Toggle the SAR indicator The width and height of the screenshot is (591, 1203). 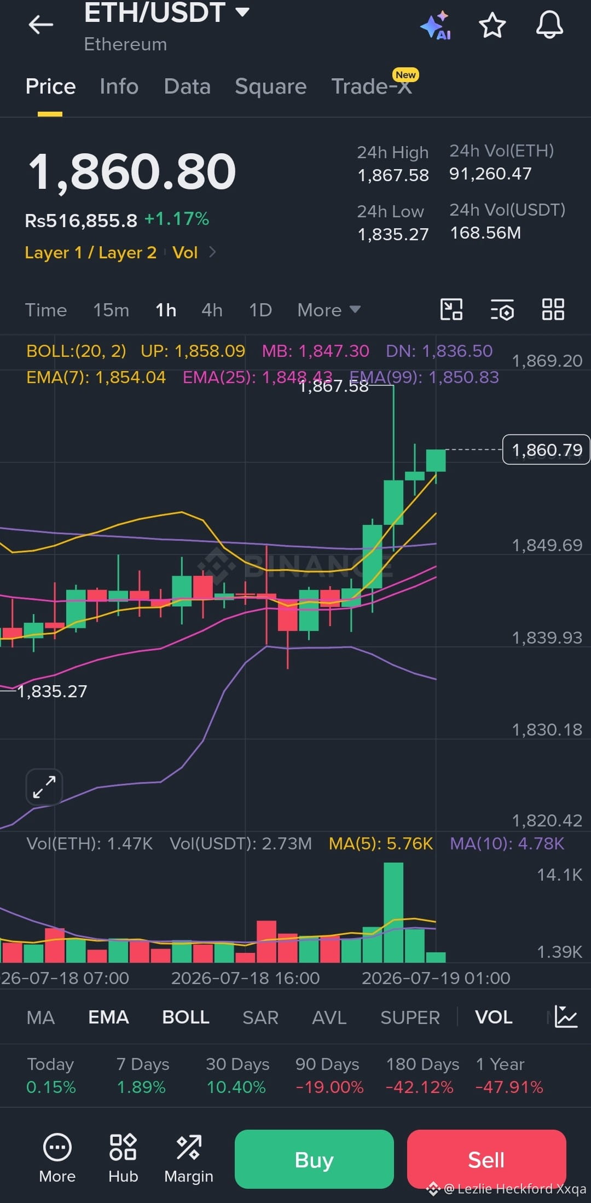(x=260, y=1017)
